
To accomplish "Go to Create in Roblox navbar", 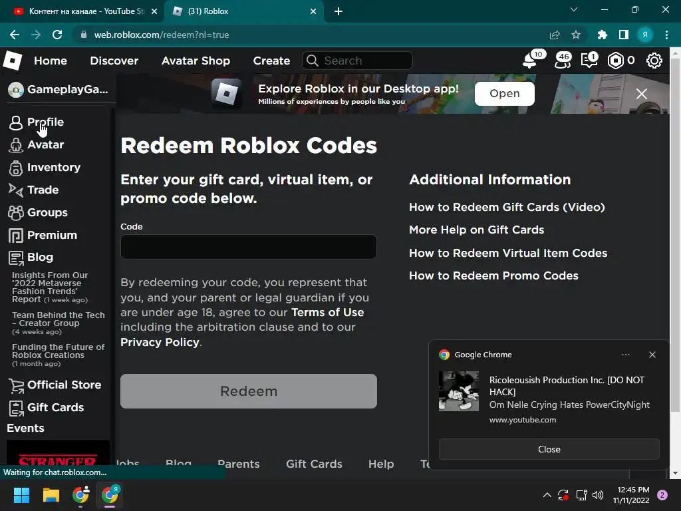I will pyautogui.click(x=271, y=61).
